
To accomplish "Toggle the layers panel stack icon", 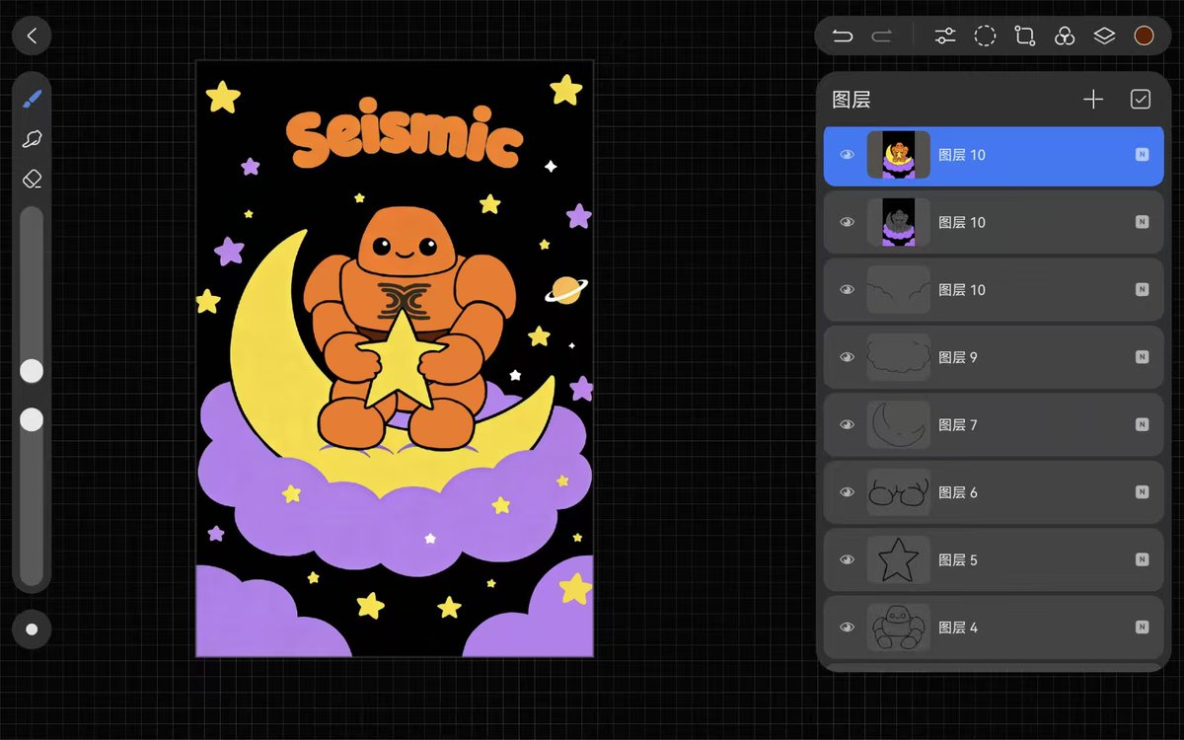I will 1104,37.
